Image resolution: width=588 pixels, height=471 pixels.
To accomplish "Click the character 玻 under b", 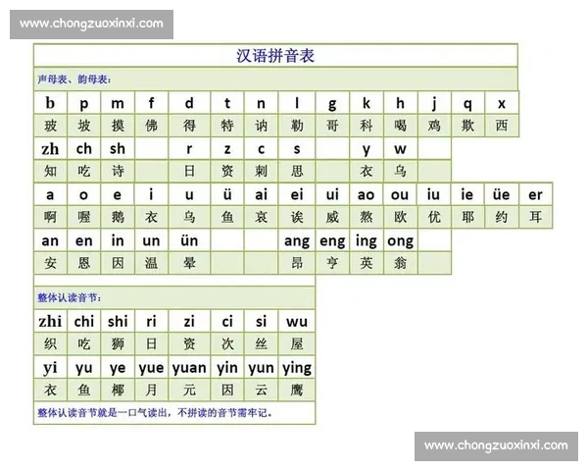I will 50,126.
